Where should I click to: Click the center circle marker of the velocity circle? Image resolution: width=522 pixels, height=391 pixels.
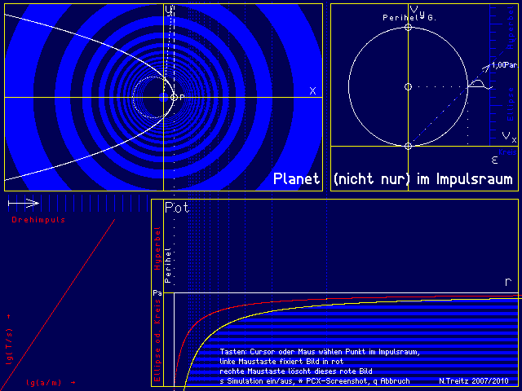408,86
